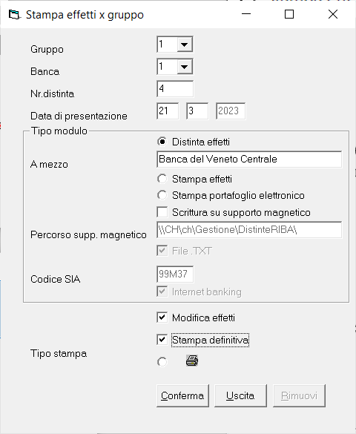356x434 pixels.
Task: Click the A mezzo bank name field
Action: click(249, 160)
